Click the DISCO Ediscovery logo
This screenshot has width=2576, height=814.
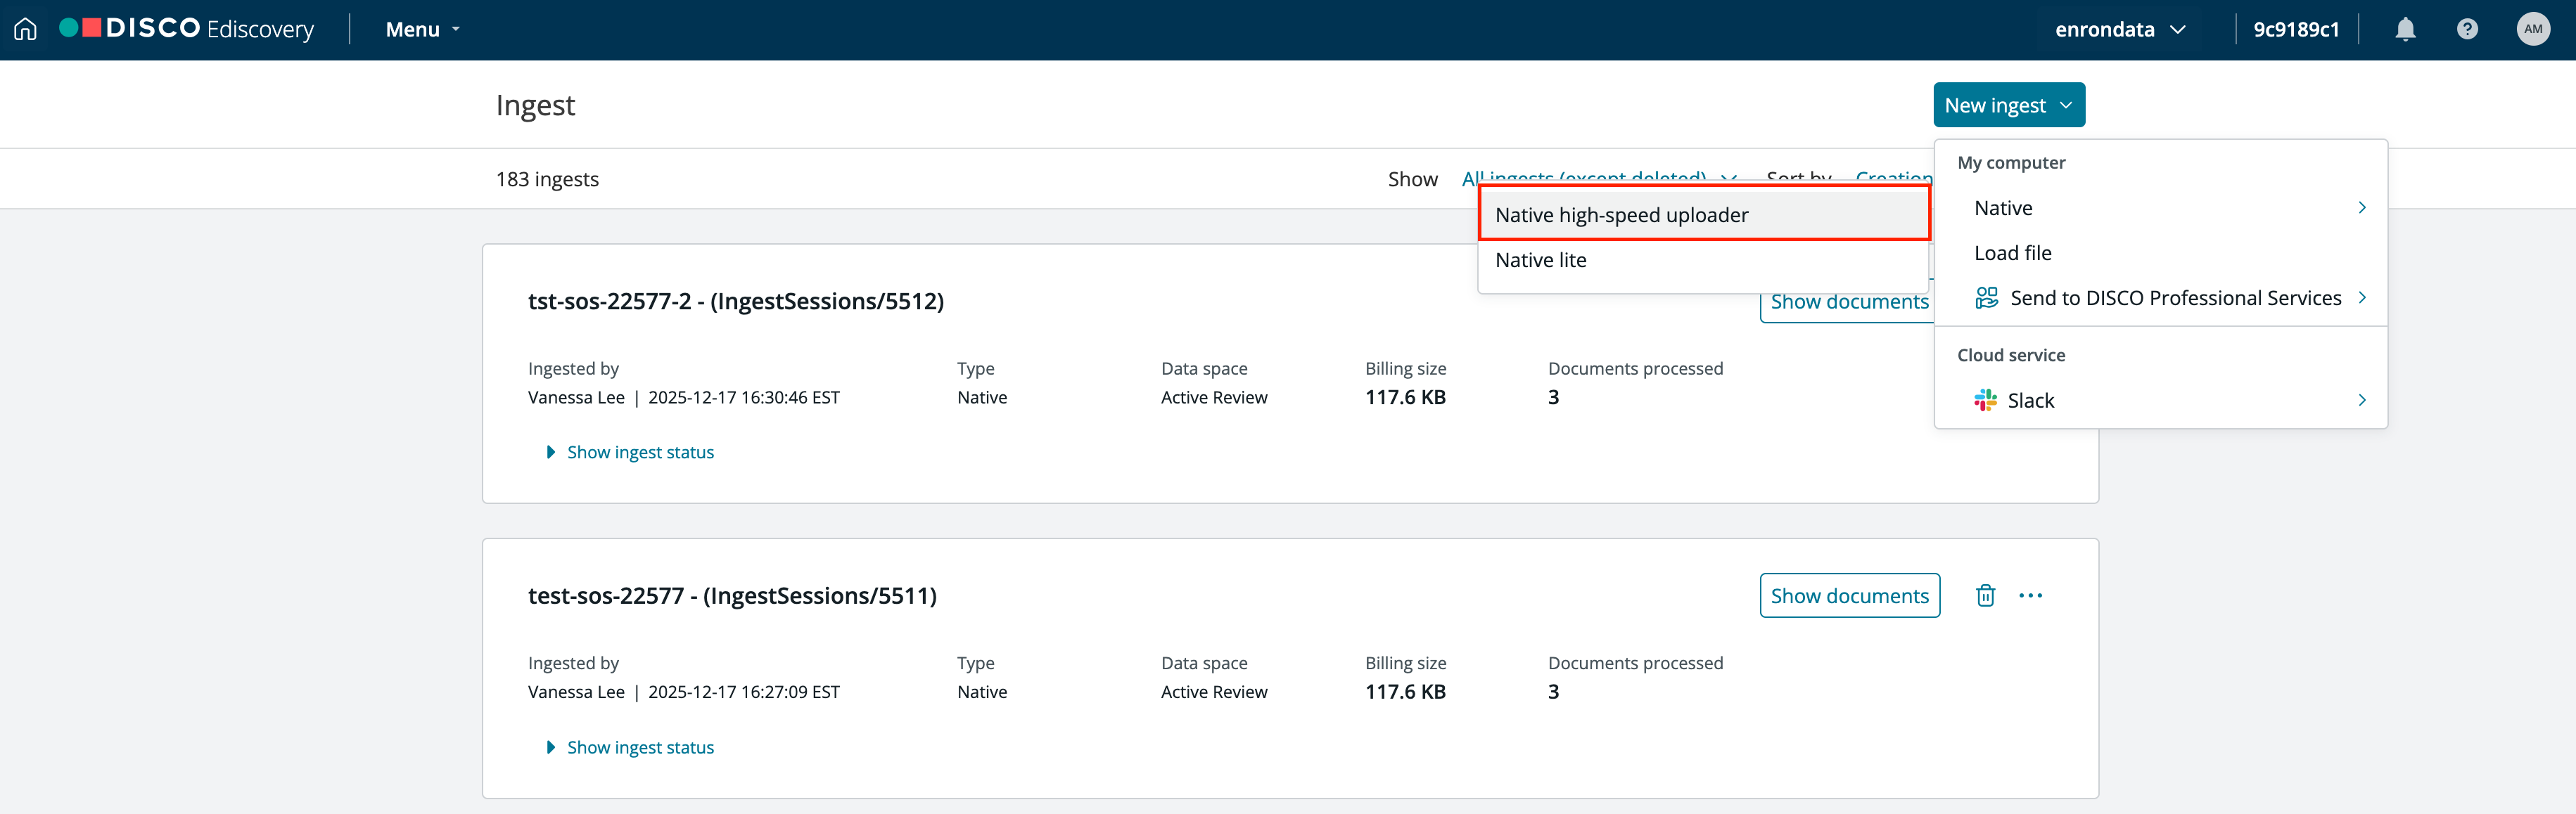coord(187,29)
